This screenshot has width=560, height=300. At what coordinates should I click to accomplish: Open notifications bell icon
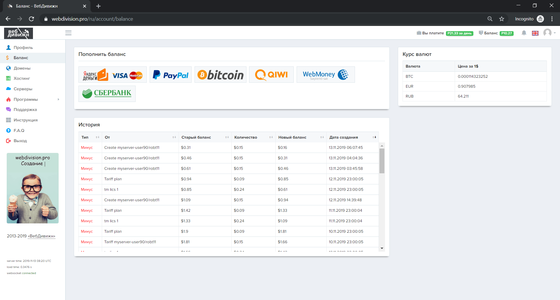(524, 33)
